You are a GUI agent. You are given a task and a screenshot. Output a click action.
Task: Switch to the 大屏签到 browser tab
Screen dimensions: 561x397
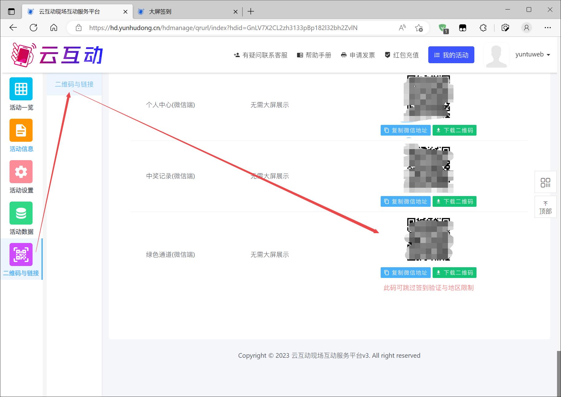(160, 12)
